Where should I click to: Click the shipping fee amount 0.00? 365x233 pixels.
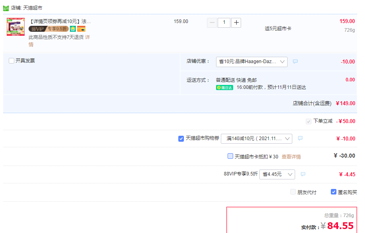(x=350, y=80)
